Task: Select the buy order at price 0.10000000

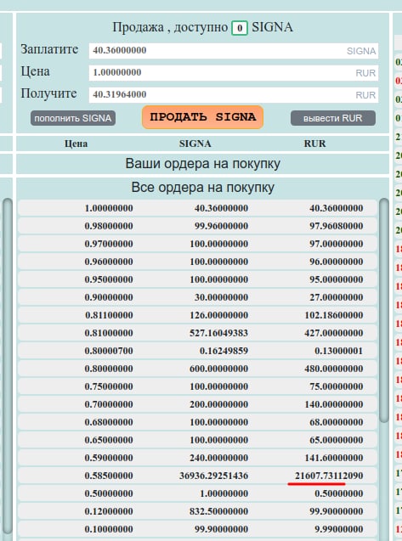Action: pos(197,529)
